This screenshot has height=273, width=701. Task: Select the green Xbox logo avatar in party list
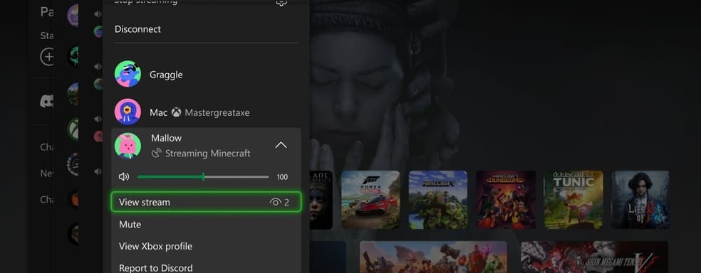[73, 129]
